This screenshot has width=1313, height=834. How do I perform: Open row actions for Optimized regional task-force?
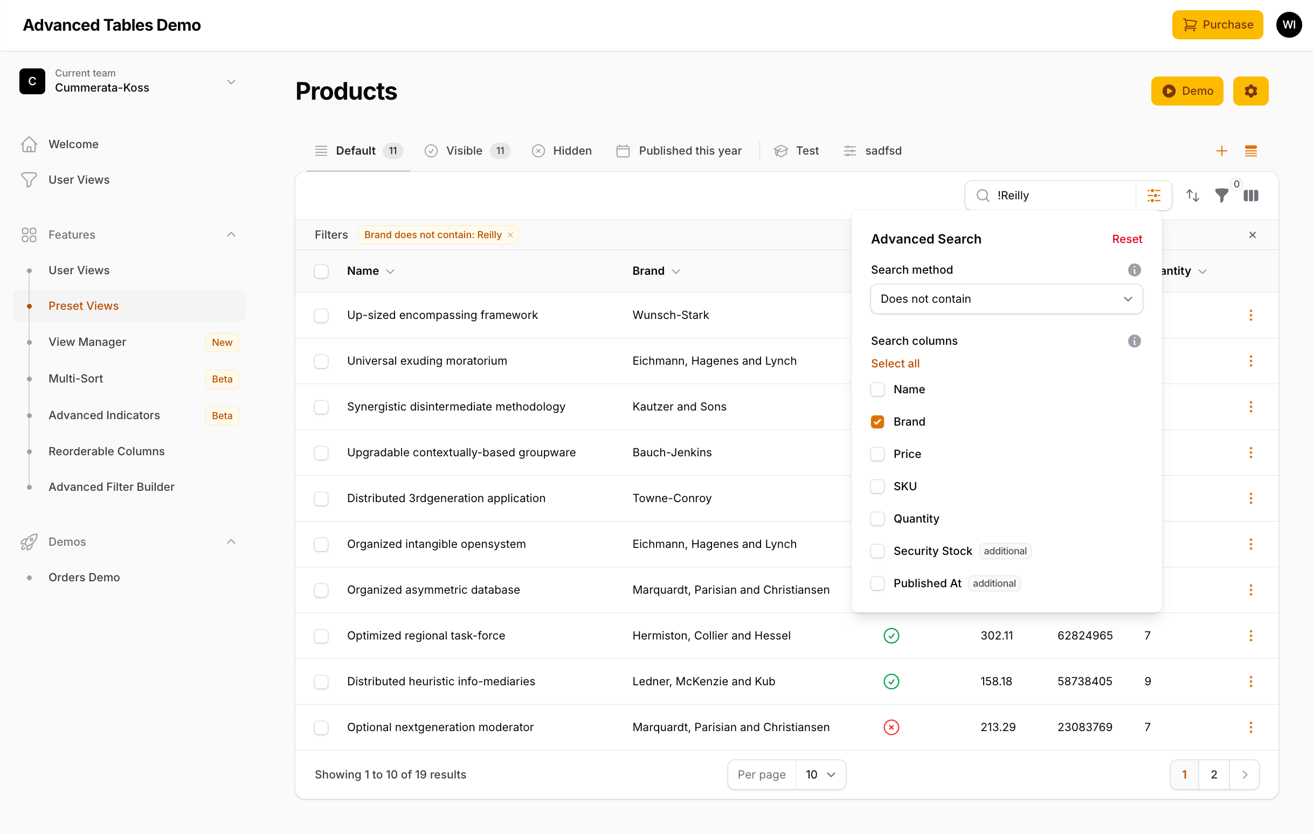point(1251,636)
